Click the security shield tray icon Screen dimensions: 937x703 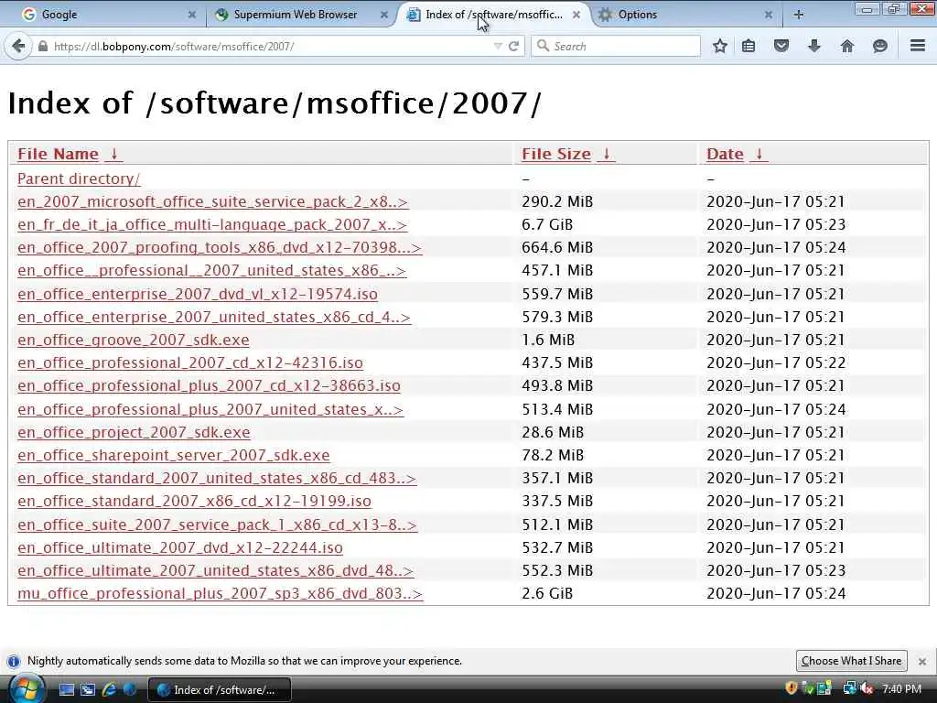792,688
